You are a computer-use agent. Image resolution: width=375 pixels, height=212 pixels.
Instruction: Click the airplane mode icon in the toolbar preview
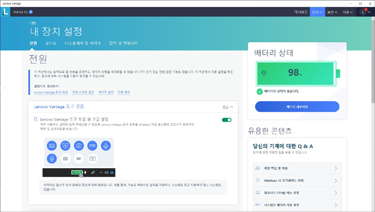point(106,146)
